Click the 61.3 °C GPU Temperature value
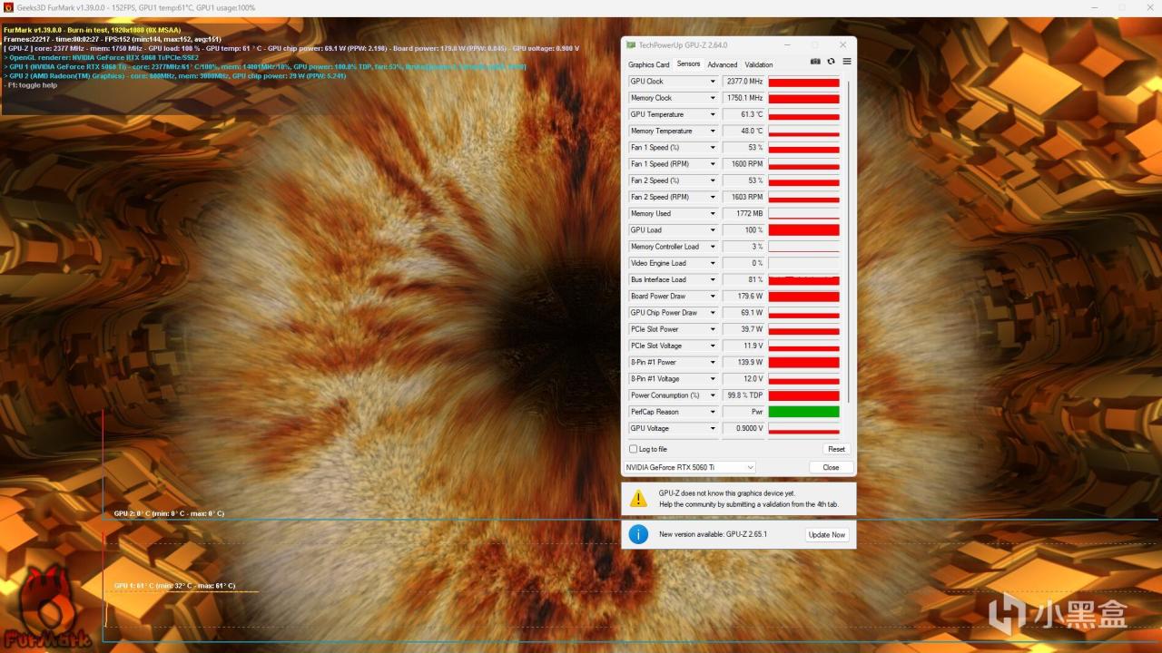The width and height of the screenshot is (1162, 653). tap(743, 114)
